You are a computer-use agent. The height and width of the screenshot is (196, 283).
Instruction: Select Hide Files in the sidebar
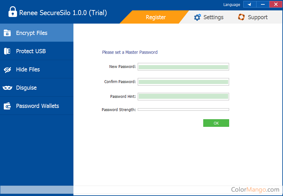[37, 69]
